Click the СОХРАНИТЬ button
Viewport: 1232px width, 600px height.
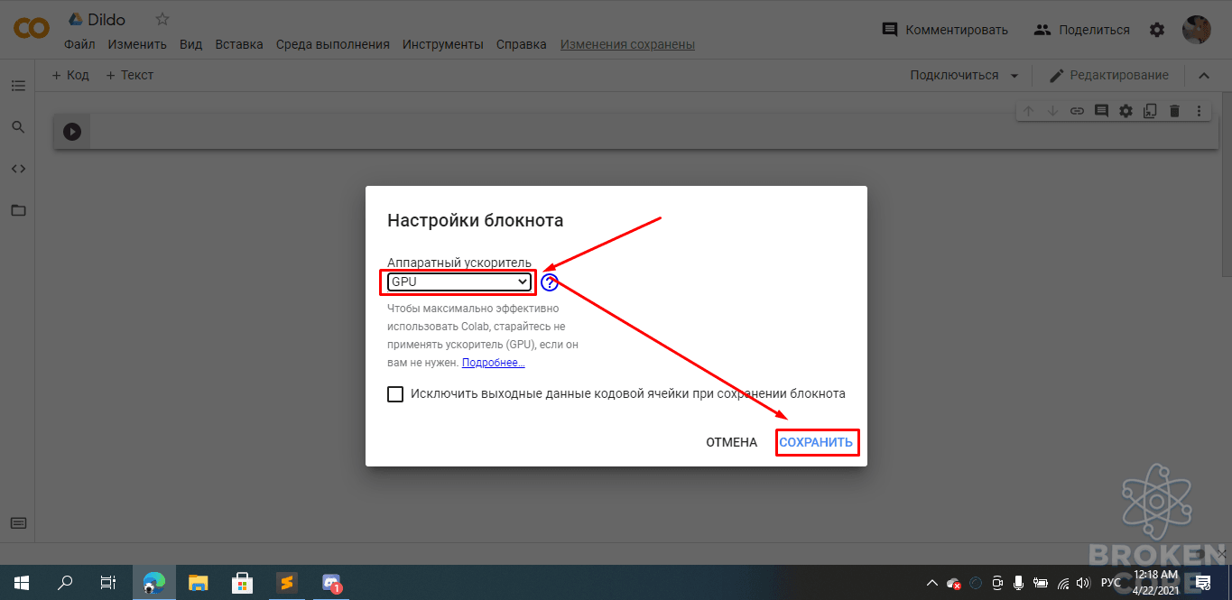click(x=816, y=442)
